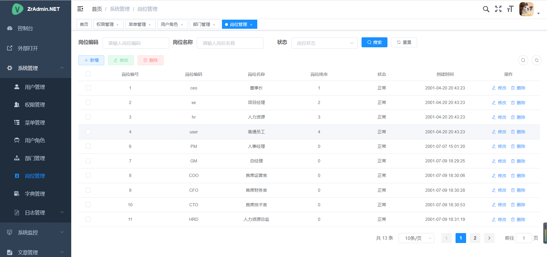Collapse sidebar using hamburger icon

[80, 9]
